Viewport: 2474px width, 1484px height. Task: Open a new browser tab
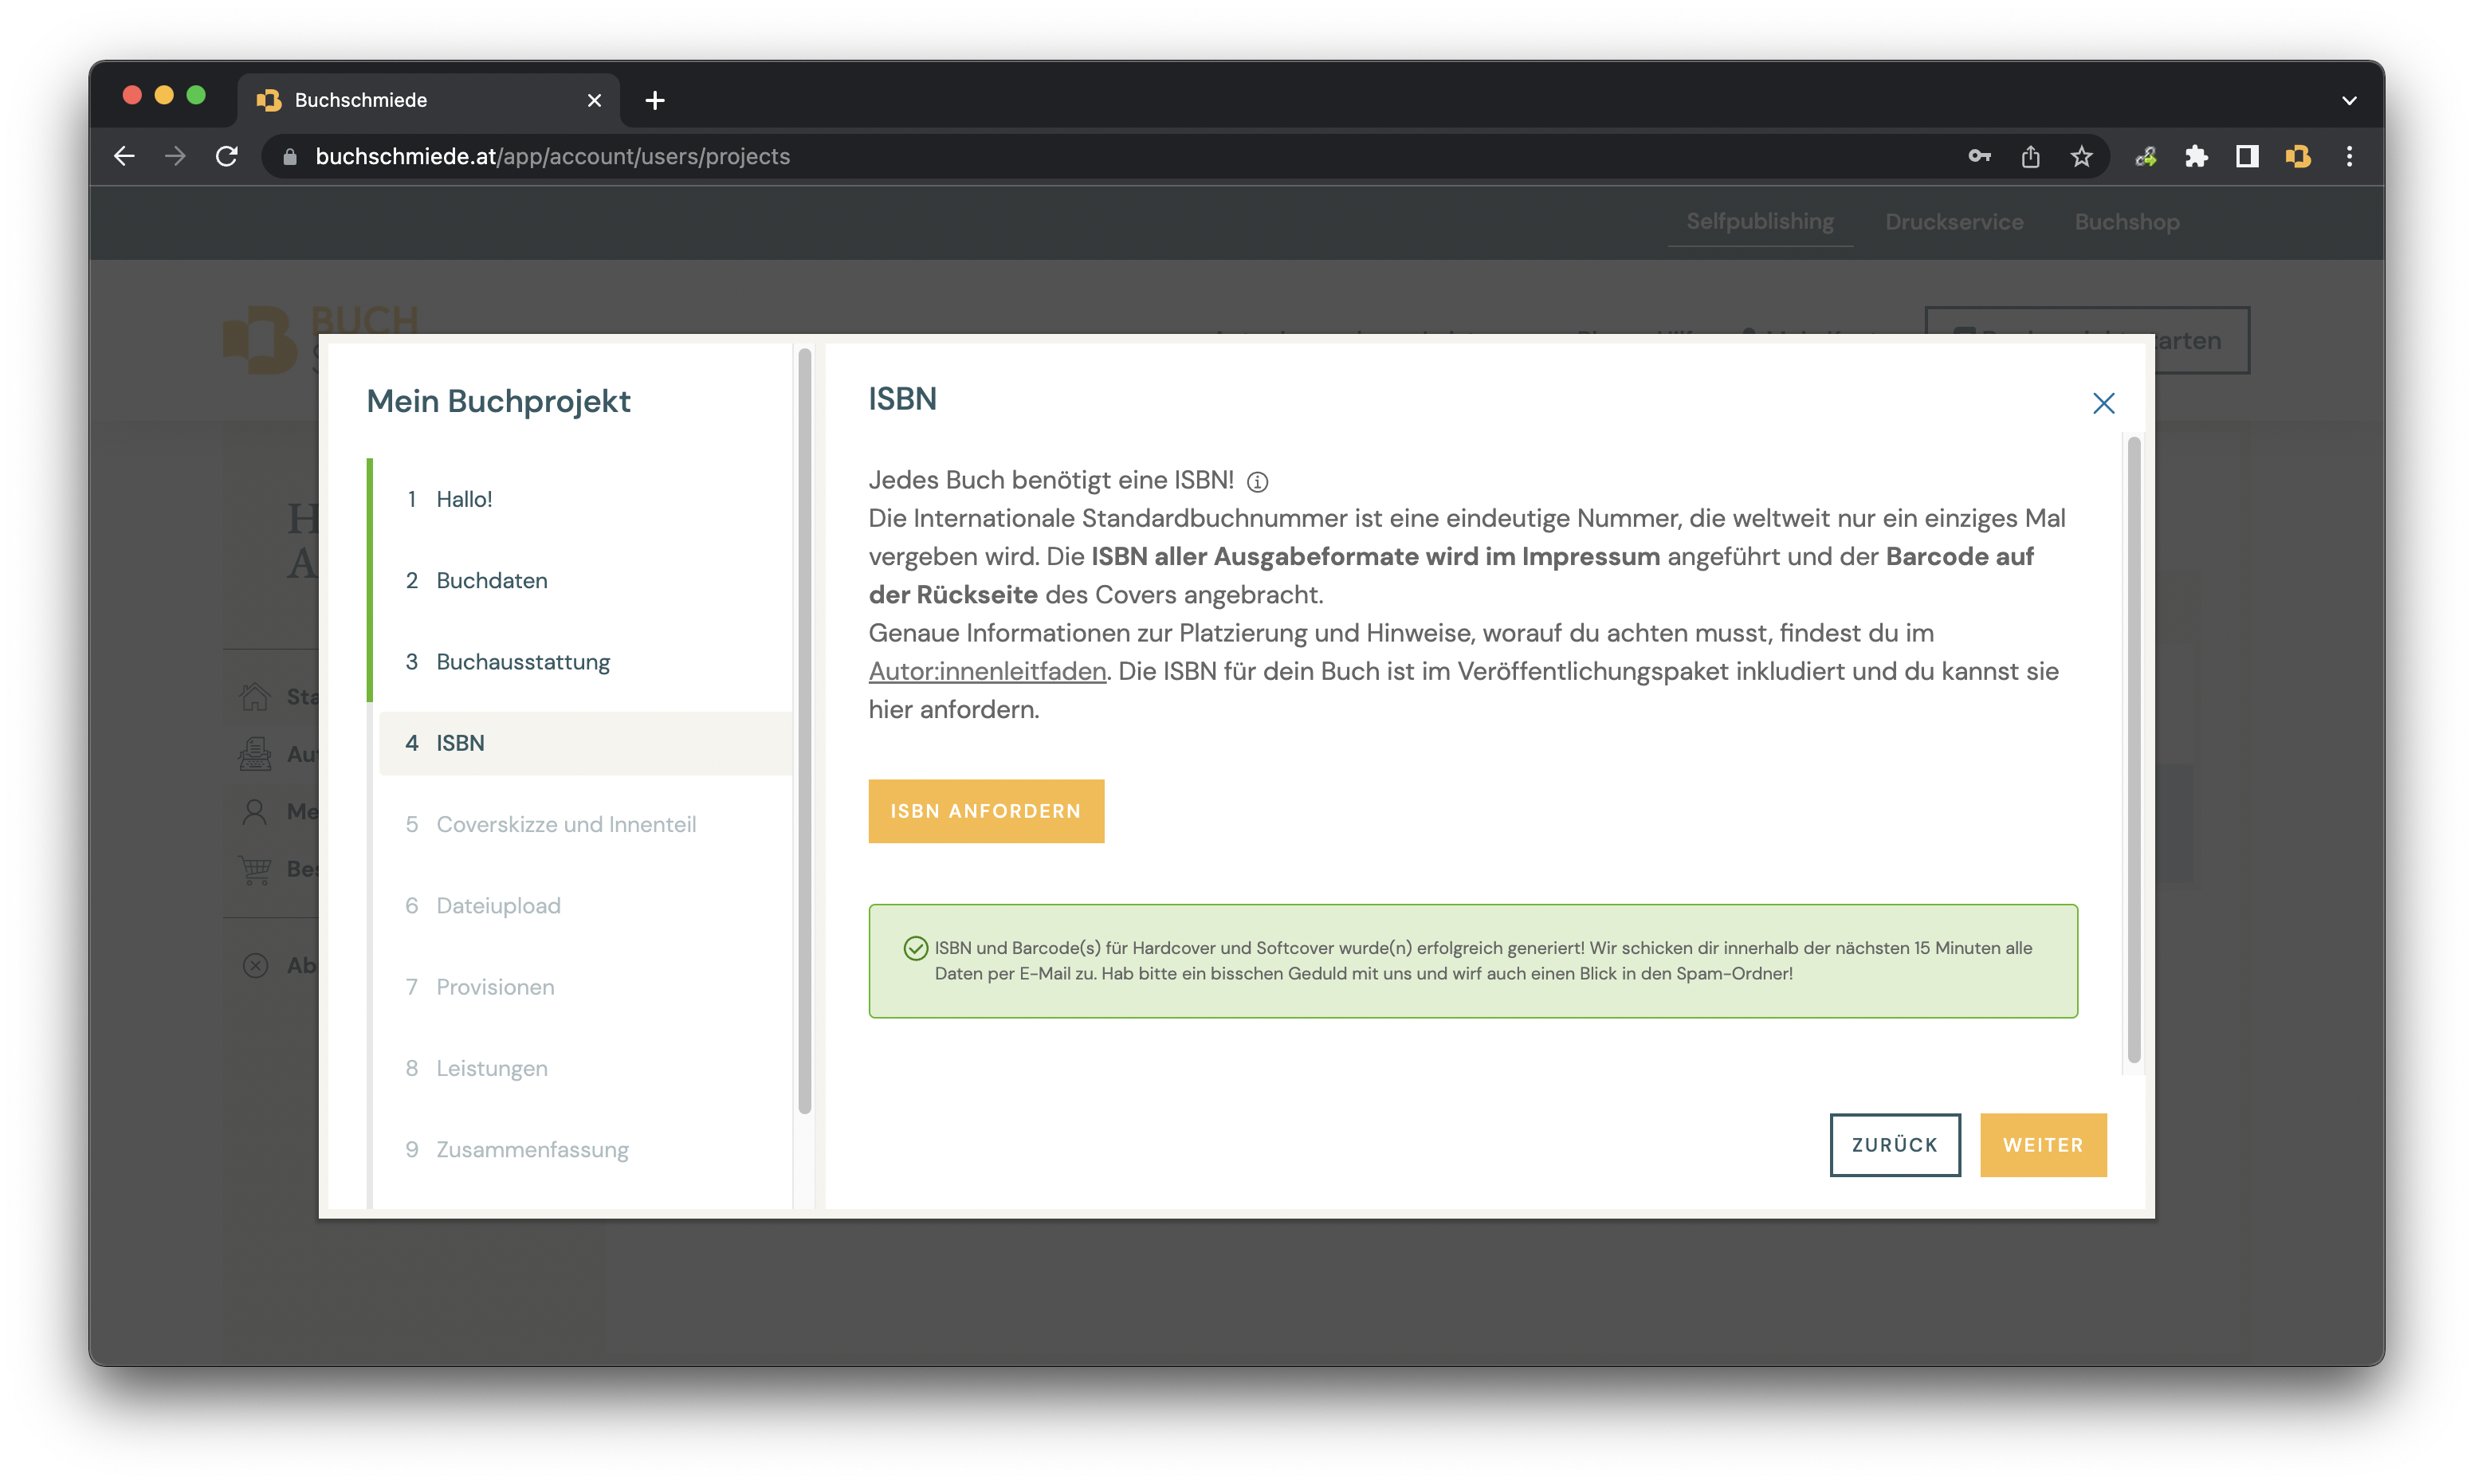[655, 100]
